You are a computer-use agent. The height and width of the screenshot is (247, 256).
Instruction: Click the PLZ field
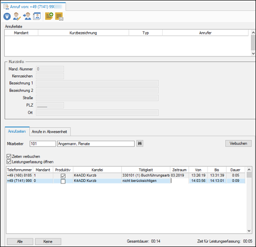click(50, 105)
